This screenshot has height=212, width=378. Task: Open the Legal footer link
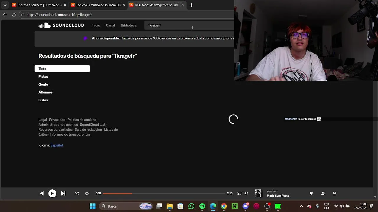[x=43, y=120]
